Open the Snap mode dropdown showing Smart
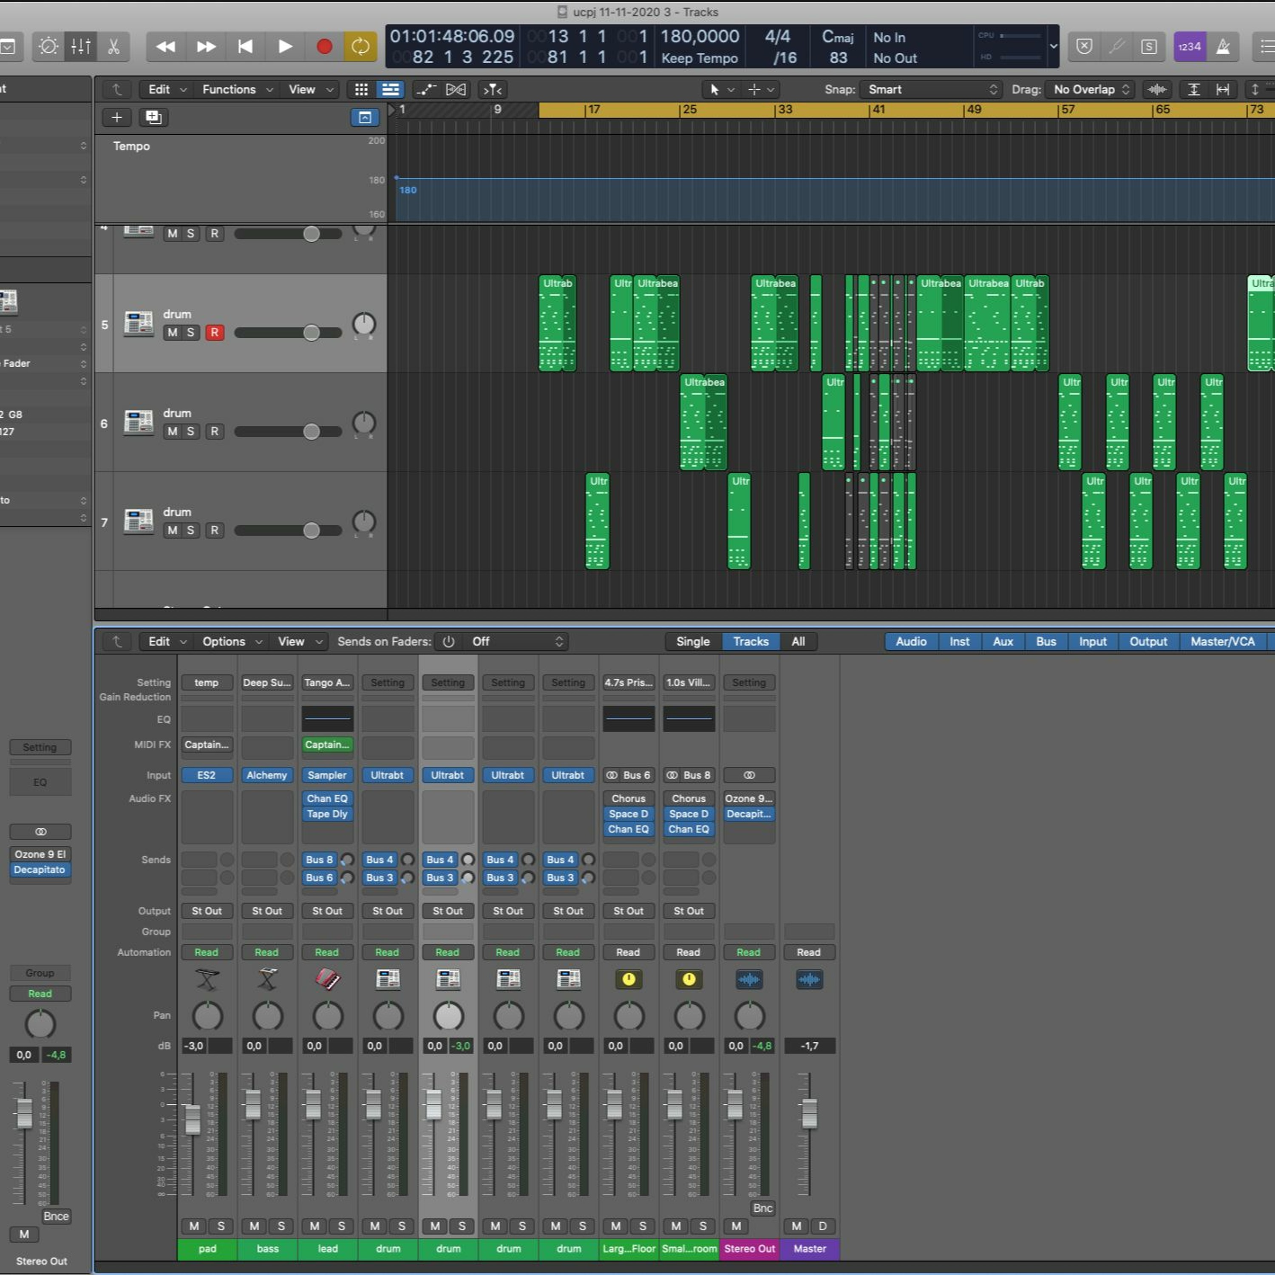Screen dimensions: 1275x1275 [931, 89]
